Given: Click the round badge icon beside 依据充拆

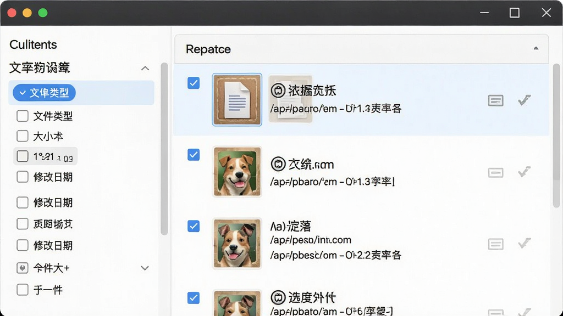Looking at the screenshot, I should click(278, 91).
